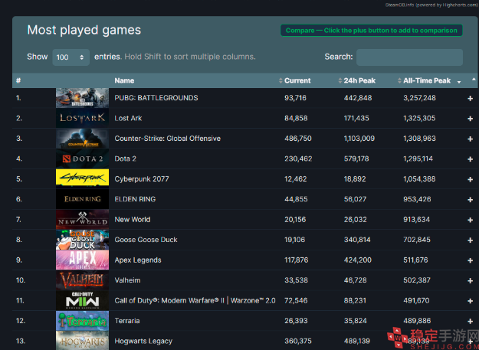Select Hogwarts Legacy current value 360,375
479x350 pixels.
[x=297, y=341]
